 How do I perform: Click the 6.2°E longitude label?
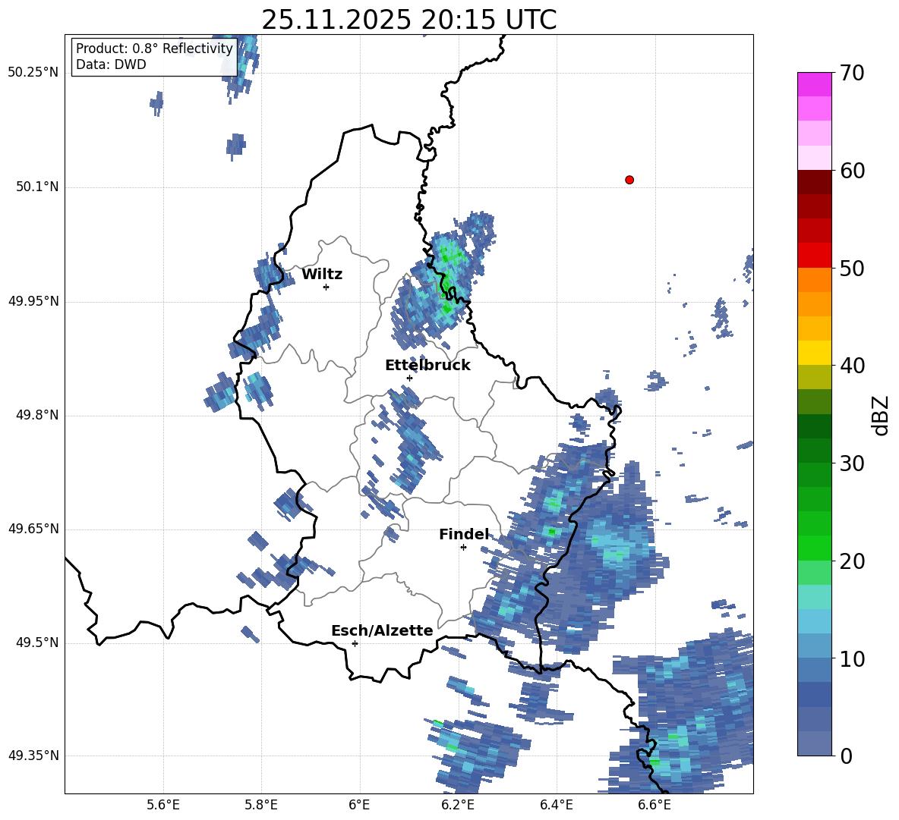[458, 805]
